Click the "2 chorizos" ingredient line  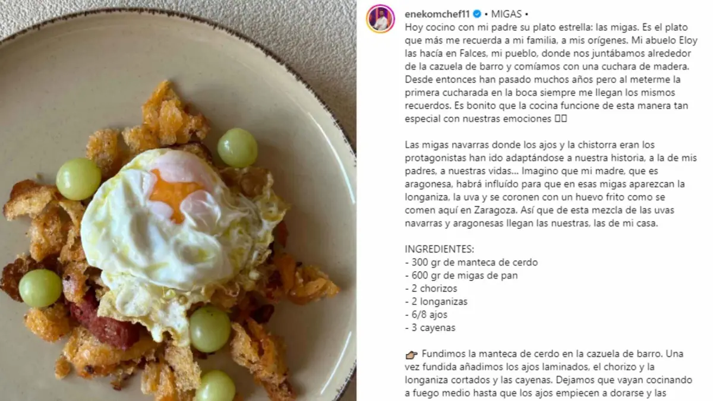click(x=431, y=288)
